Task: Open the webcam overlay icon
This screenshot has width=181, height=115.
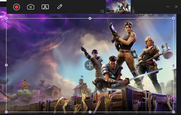Action: 45,7
